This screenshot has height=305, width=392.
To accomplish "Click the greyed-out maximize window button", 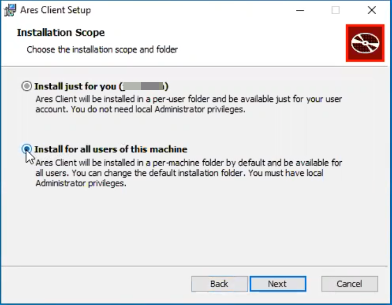I will (335, 10).
